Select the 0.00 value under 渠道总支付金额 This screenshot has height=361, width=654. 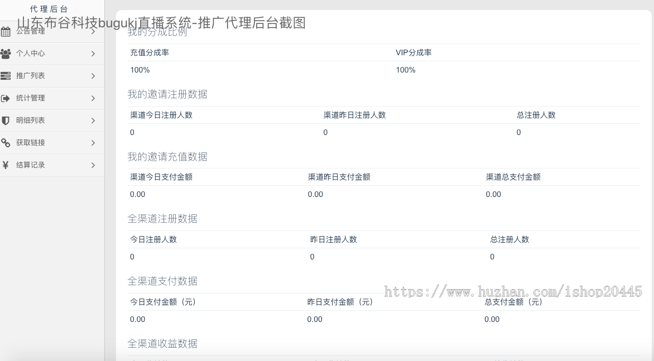pos(493,194)
